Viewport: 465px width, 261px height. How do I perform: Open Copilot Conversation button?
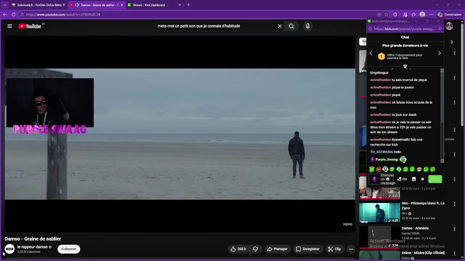[x=449, y=14]
